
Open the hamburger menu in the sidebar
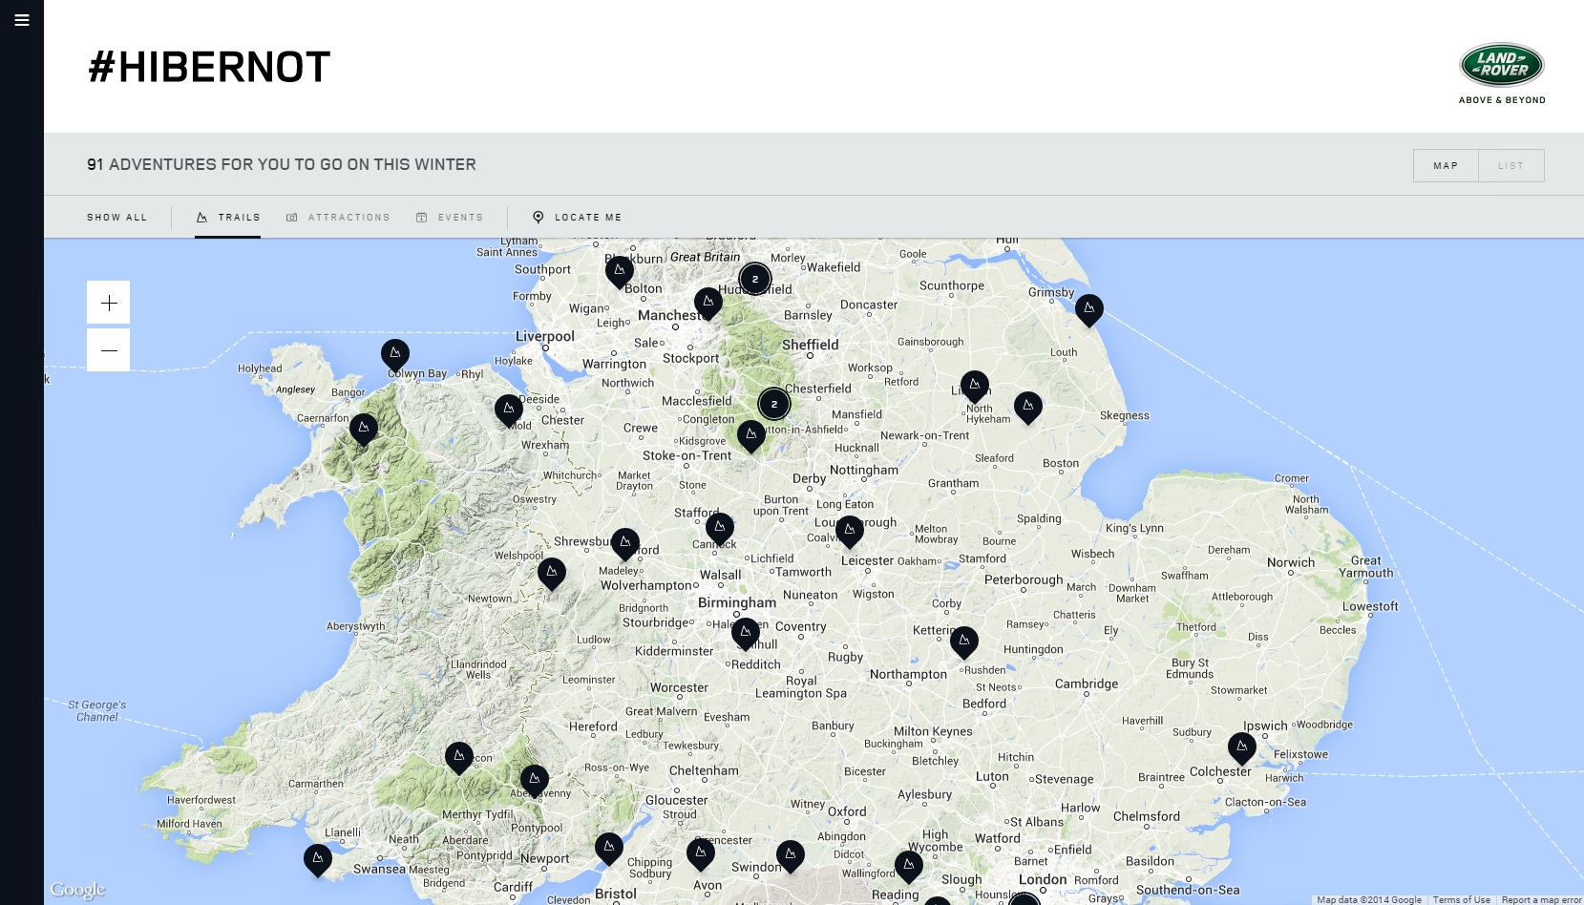[x=21, y=19]
